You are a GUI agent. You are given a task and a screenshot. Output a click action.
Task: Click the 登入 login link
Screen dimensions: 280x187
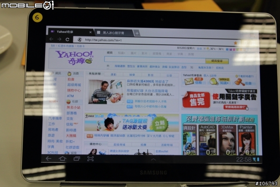(x=206, y=76)
